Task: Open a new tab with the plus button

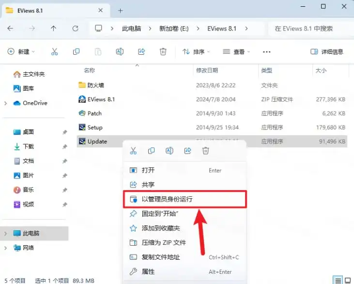Action: click(120, 11)
